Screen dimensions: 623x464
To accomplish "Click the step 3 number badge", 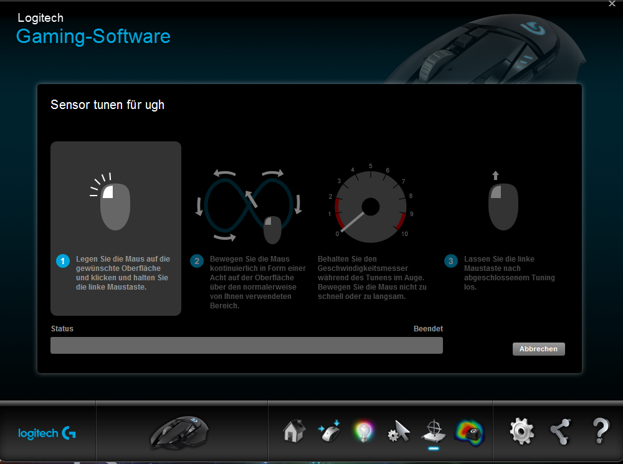I will point(450,261).
